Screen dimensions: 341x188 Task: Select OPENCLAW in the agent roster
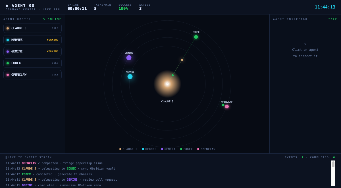[x=32, y=75]
